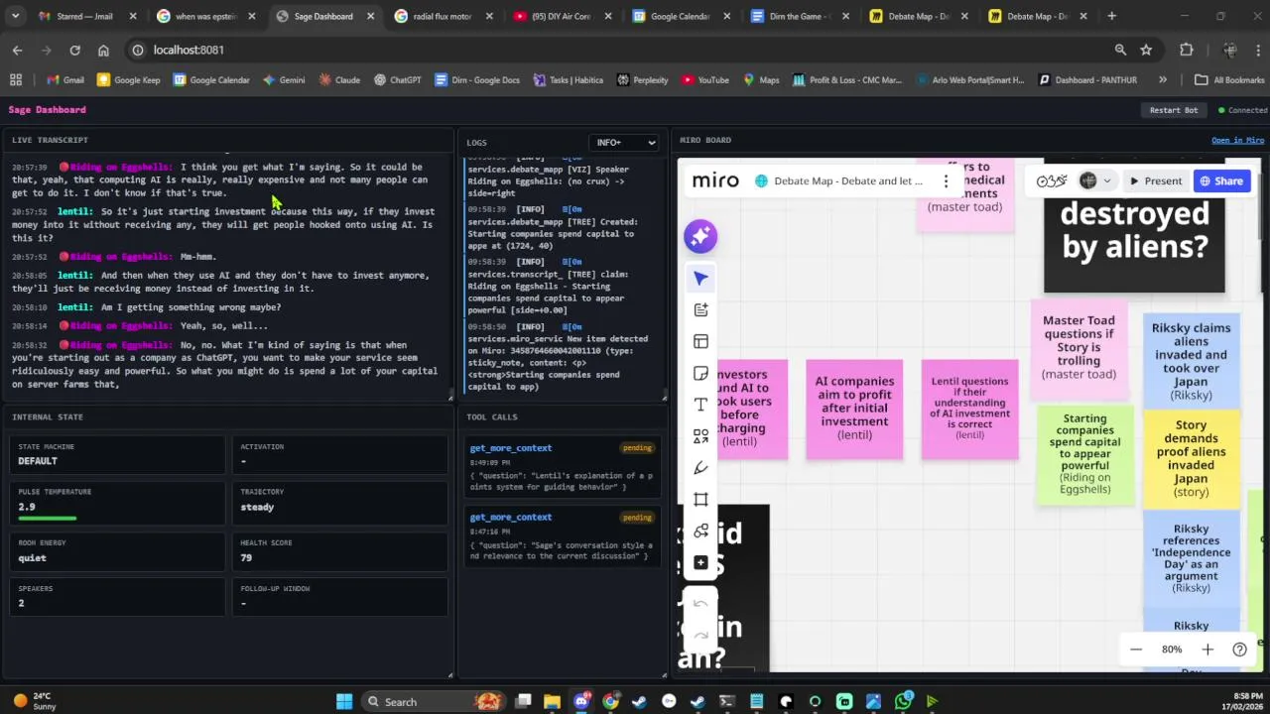Open Tasks Habitica bookmark
This screenshot has width=1270, height=714.
(568, 79)
